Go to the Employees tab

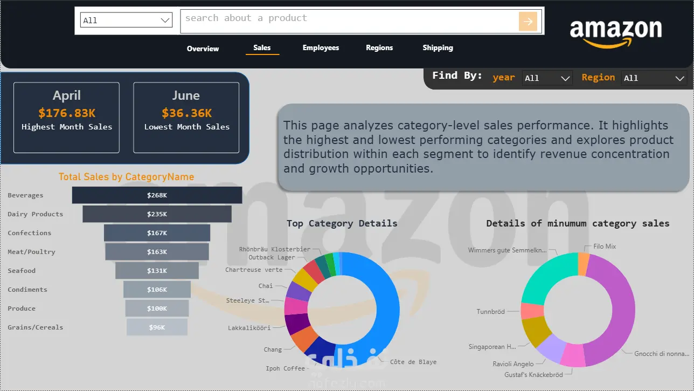click(x=321, y=47)
